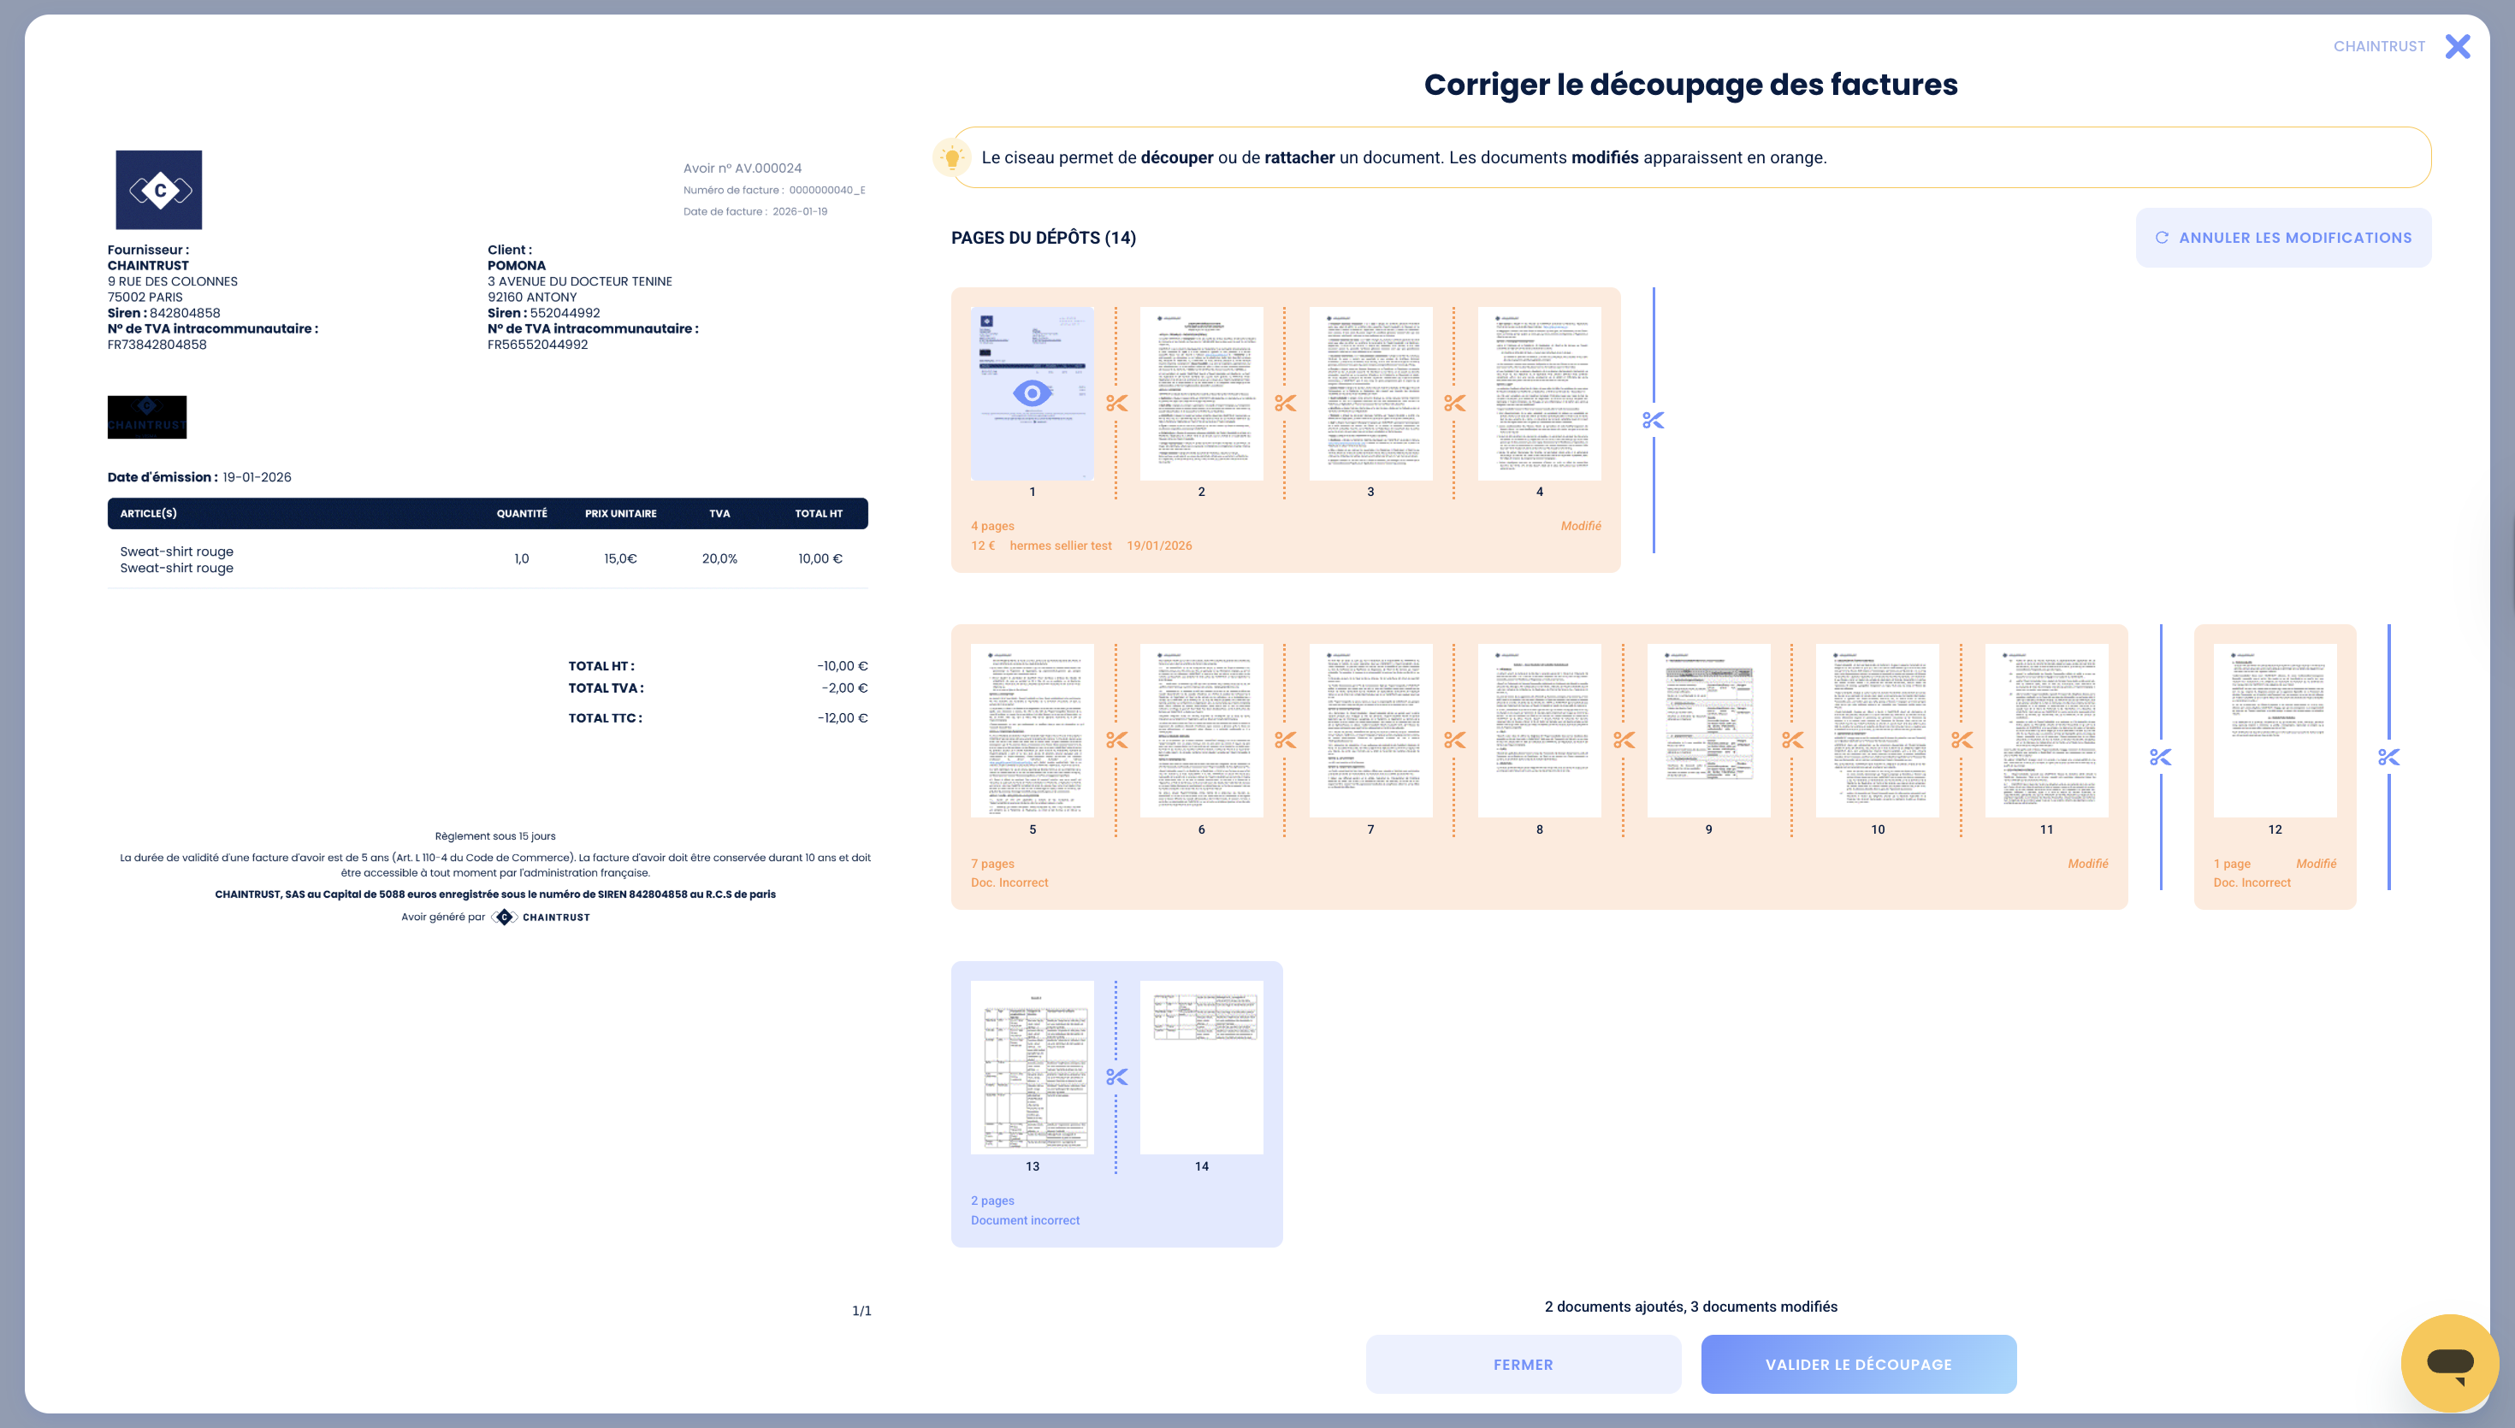Click blue scissors after page 12
2515x1428 pixels.
(2389, 757)
